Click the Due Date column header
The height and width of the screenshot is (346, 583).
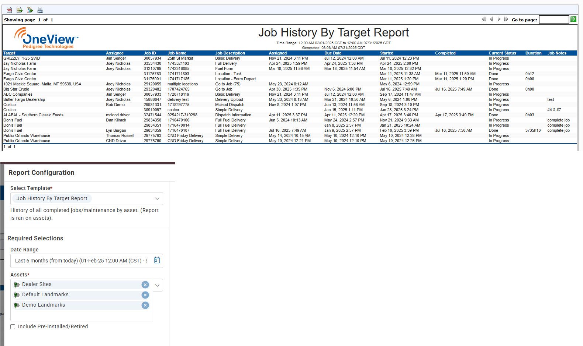pyautogui.click(x=333, y=53)
